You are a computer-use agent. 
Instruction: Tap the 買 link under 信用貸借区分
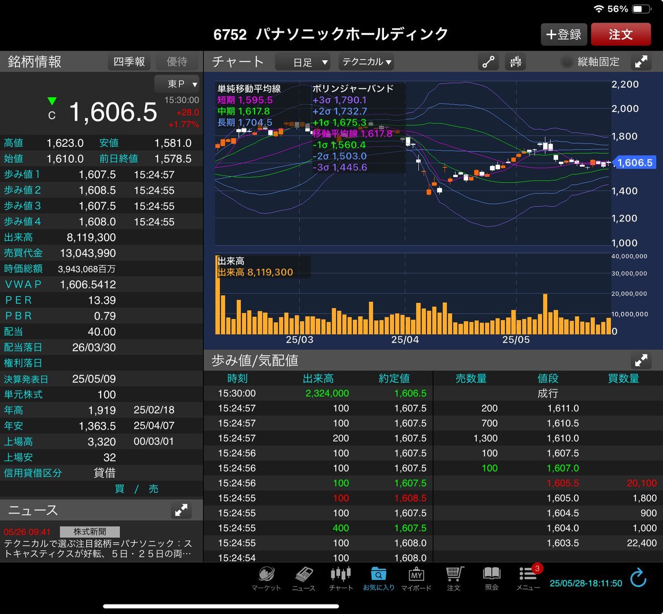[119, 489]
